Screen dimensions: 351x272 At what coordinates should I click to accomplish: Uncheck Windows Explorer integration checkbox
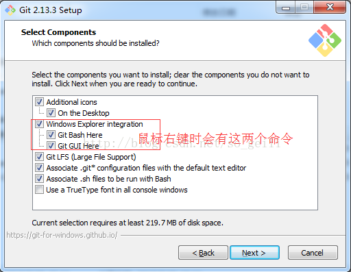39,124
